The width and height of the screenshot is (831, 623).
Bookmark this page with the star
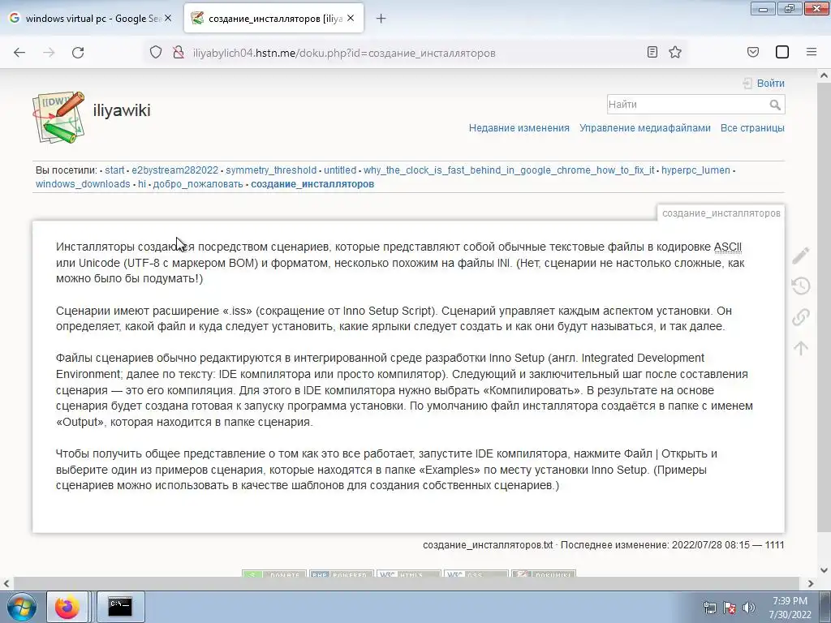(x=674, y=52)
